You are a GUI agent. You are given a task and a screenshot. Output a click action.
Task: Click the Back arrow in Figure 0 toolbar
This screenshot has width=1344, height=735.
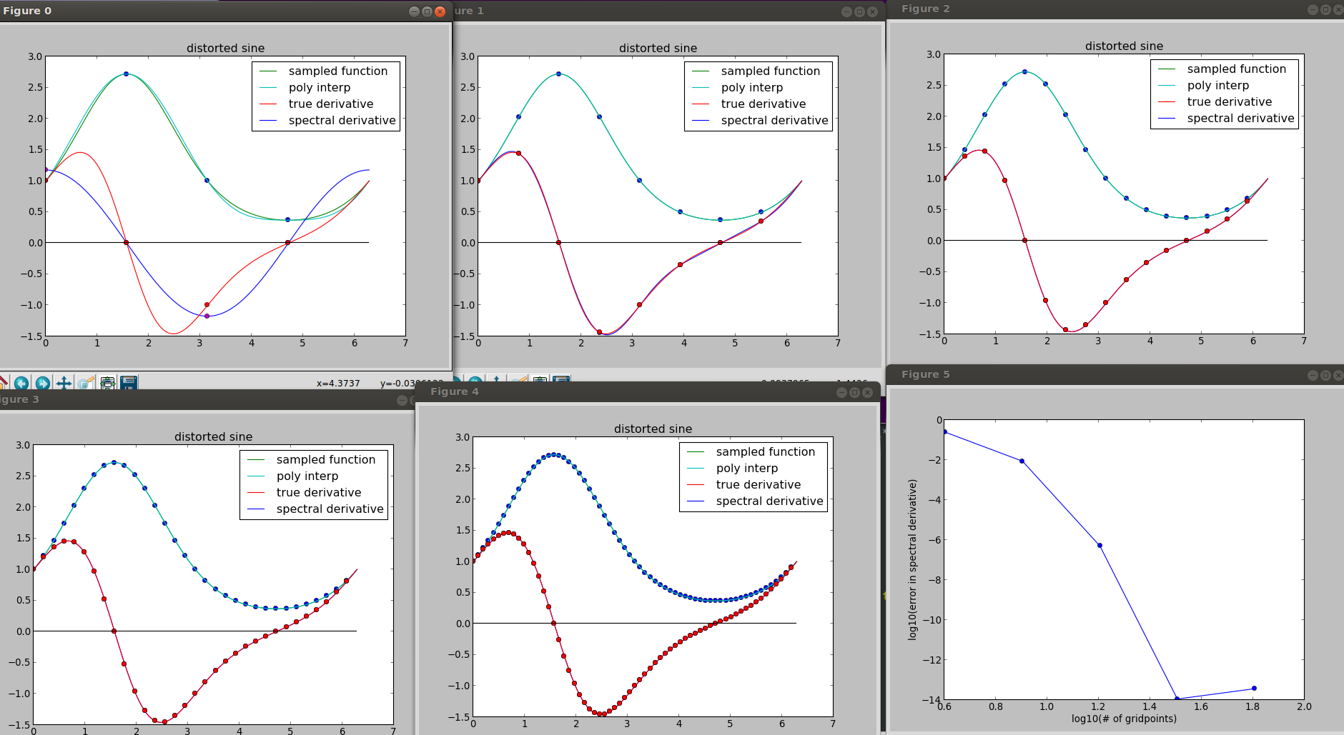click(x=21, y=383)
